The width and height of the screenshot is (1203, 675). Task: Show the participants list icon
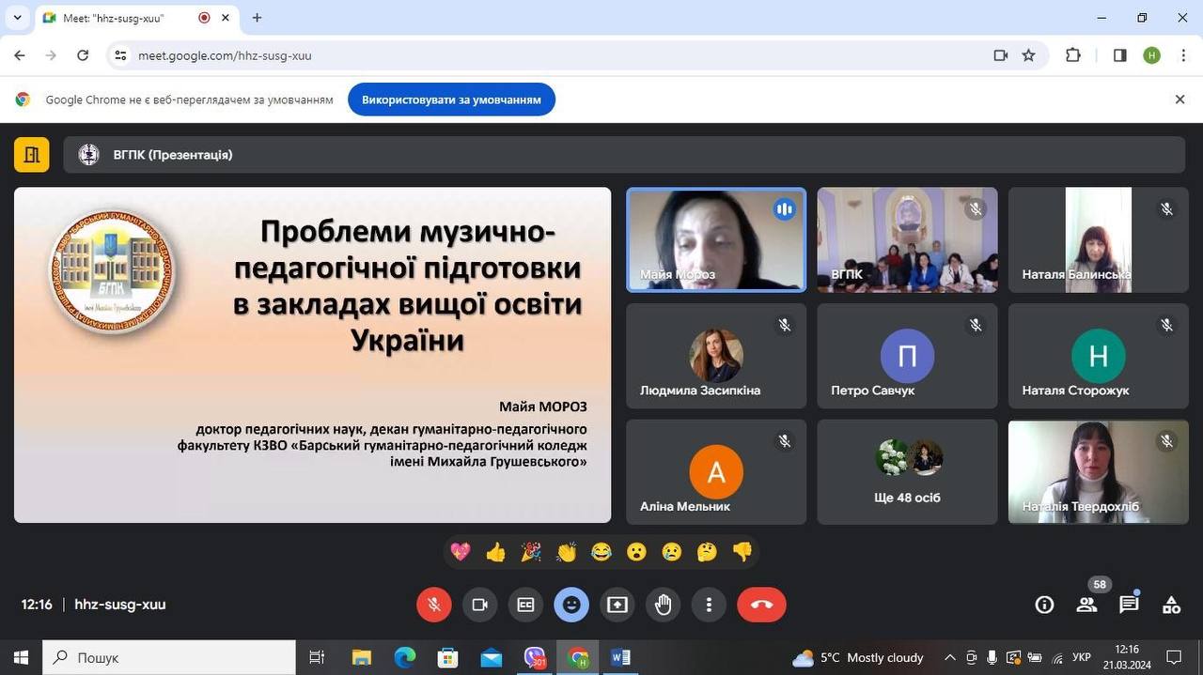click(x=1086, y=605)
